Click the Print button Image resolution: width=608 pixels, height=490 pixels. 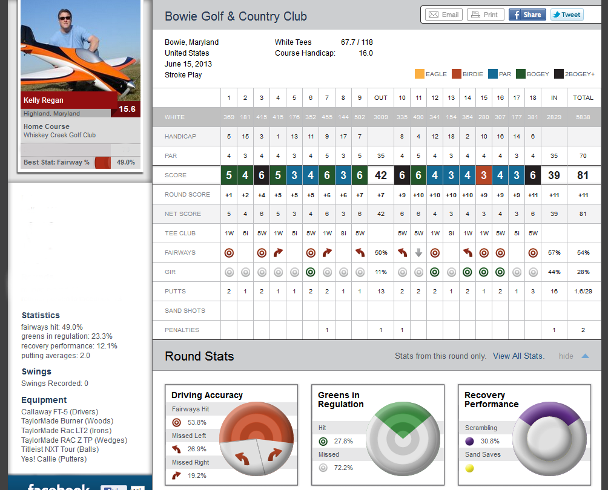(x=485, y=15)
